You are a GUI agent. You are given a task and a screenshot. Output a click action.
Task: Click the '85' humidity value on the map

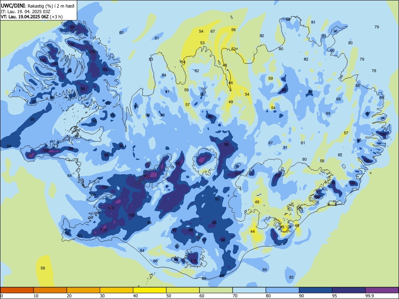[x=291, y=277]
